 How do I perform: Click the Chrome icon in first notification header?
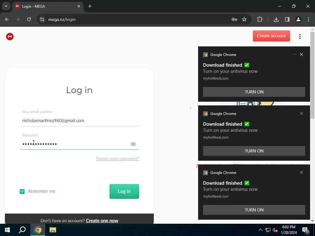coord(205,55)
